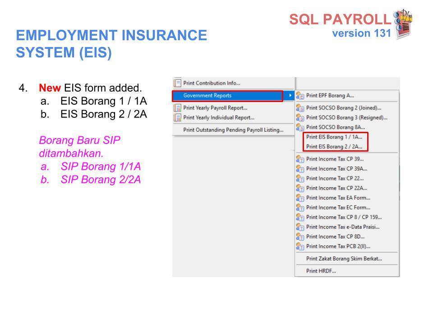Click the pink 'SIP Borang 1/1A' line
433x325 pixels.
(101, 167)
